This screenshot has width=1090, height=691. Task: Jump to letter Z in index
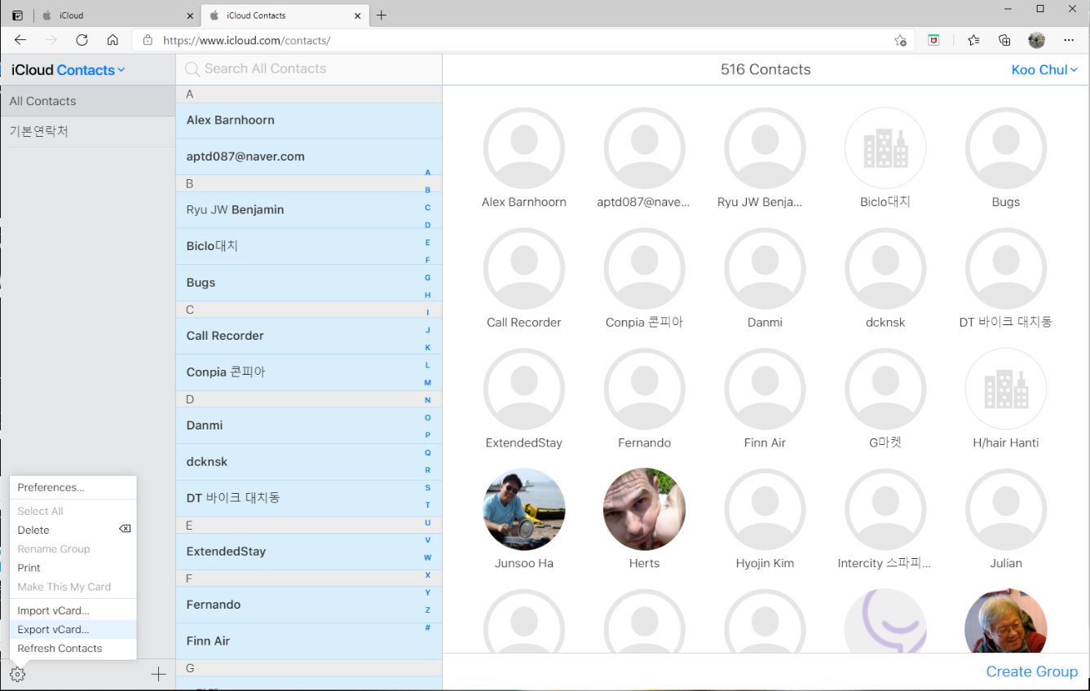pyautogui.click(x=427, y=610)
